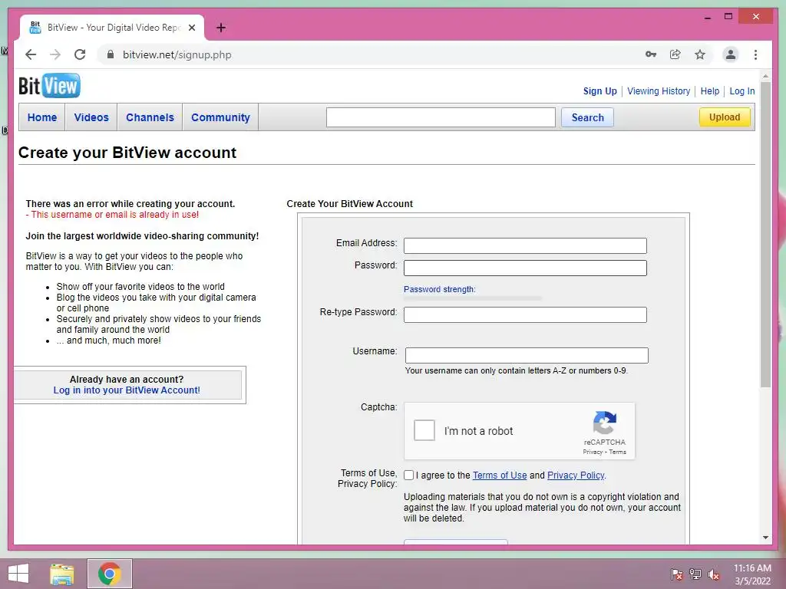Click the Password field

tap(525, 268)
